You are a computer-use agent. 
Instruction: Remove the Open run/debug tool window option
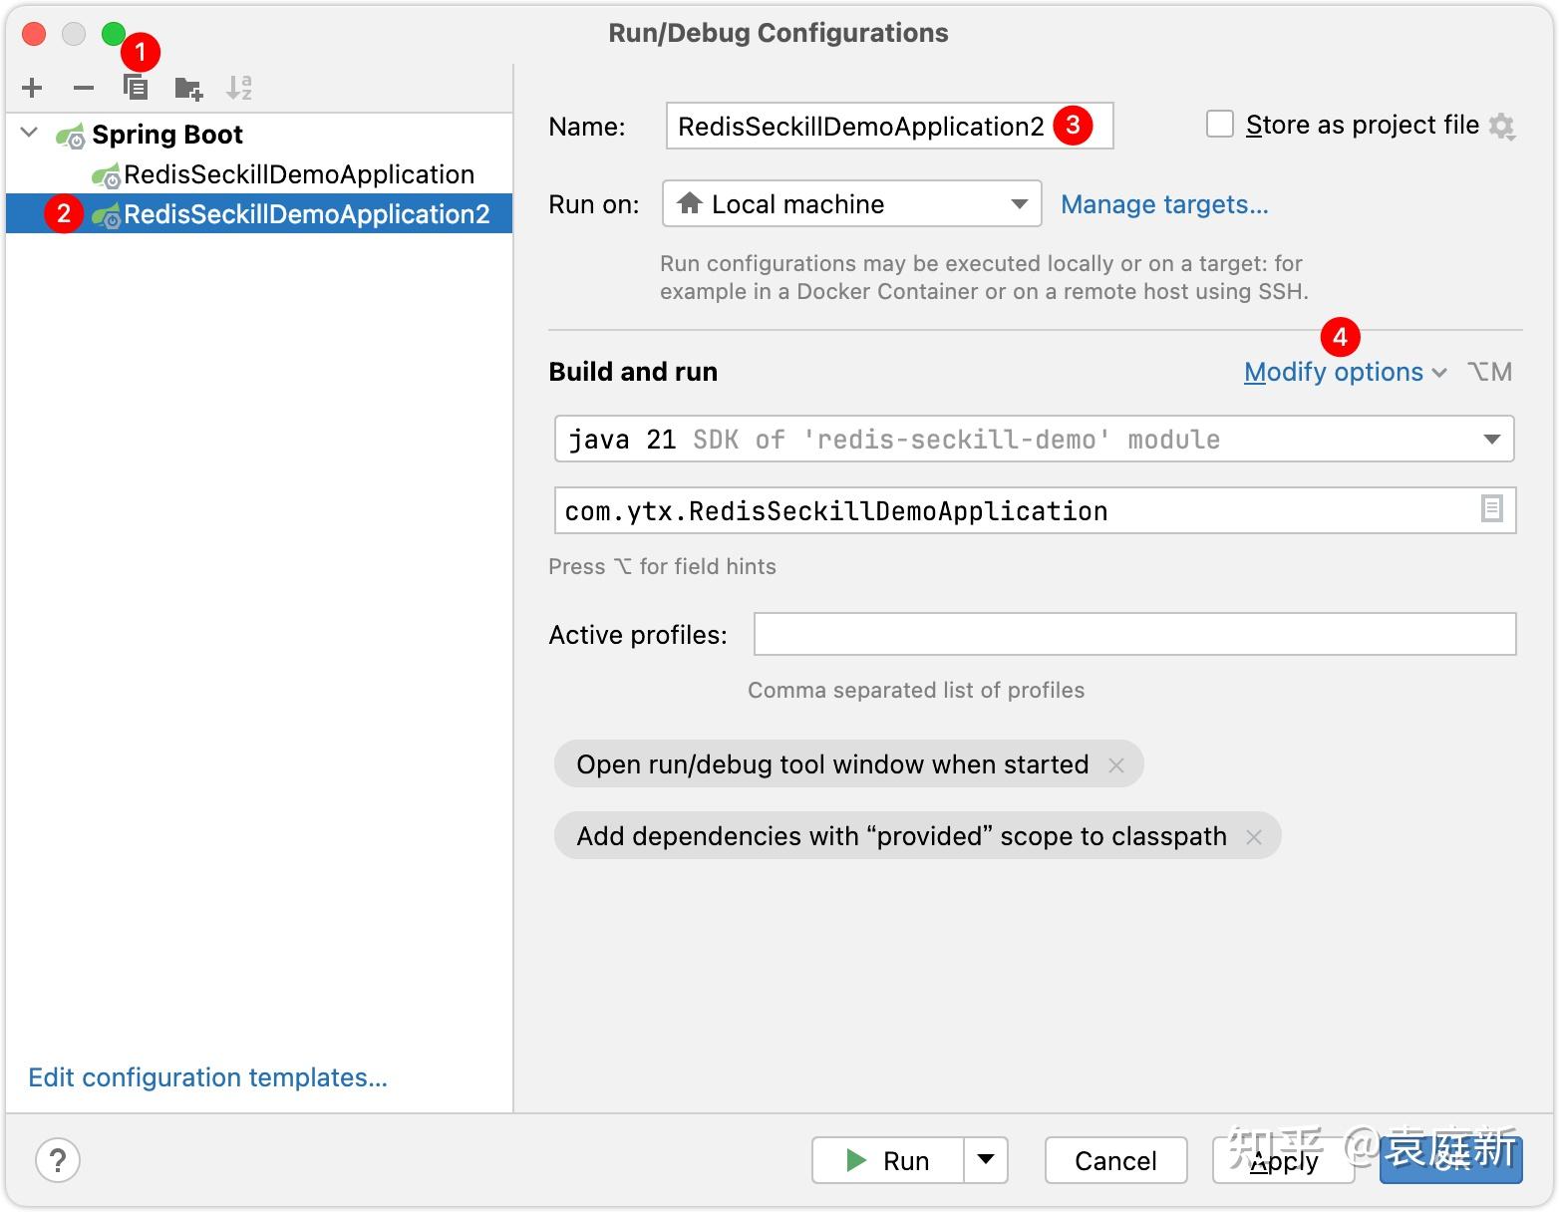[1117, 764]
